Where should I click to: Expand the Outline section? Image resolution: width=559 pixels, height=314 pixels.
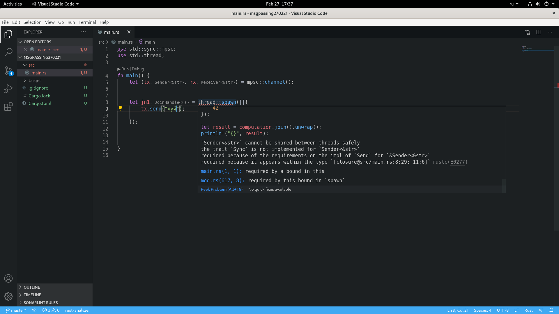click(55, 287)
